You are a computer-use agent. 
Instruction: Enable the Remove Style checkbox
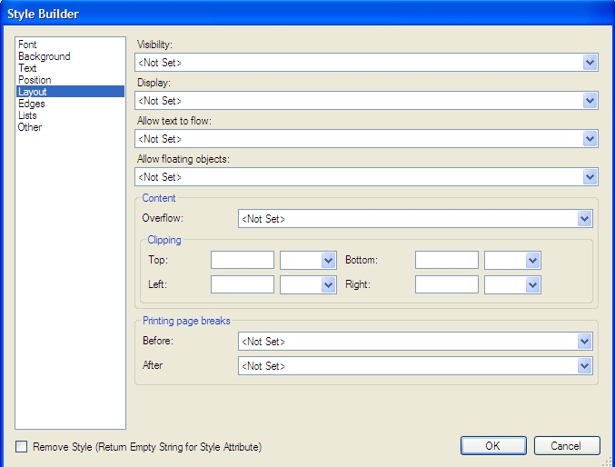tap(22, 447)
